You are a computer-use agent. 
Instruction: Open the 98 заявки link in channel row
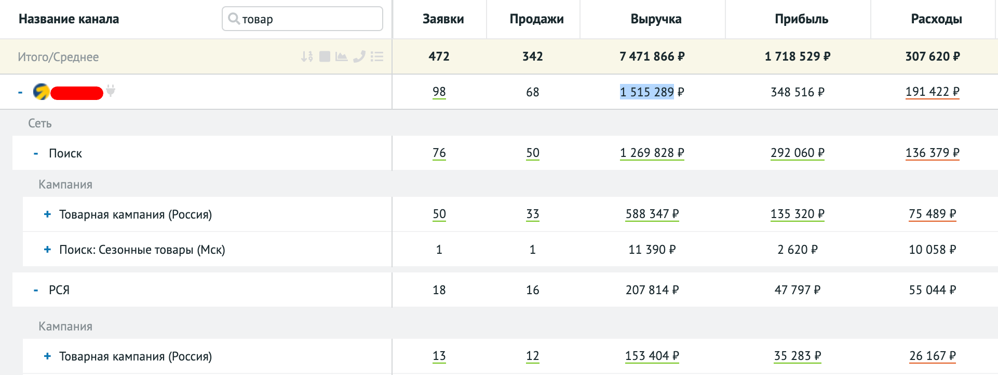coord(439,92)
